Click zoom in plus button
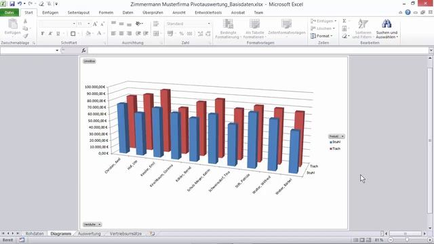 [430, 240]
